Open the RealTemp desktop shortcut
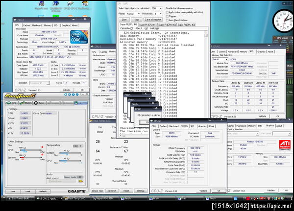The image size is (294, 211). click(85, 5)
